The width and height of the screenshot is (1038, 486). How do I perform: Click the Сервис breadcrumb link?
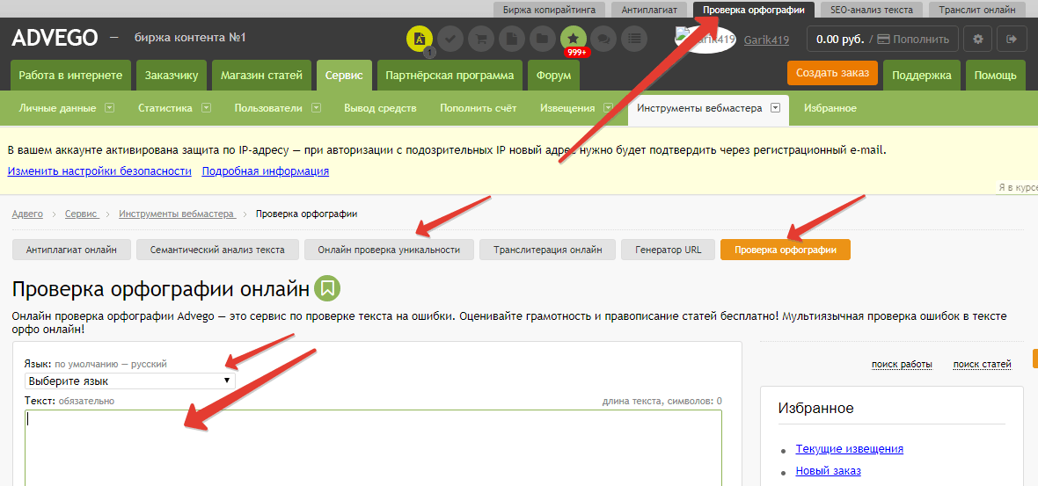[82, 214]
